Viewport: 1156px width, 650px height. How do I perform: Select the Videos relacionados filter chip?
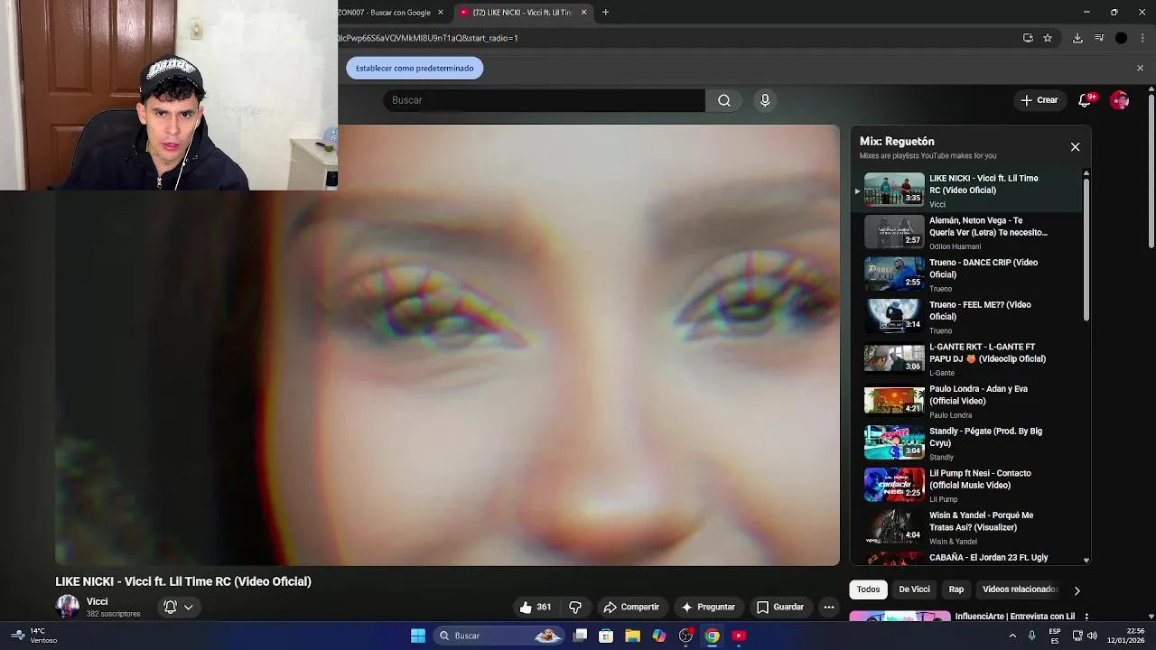[1021, 590]
